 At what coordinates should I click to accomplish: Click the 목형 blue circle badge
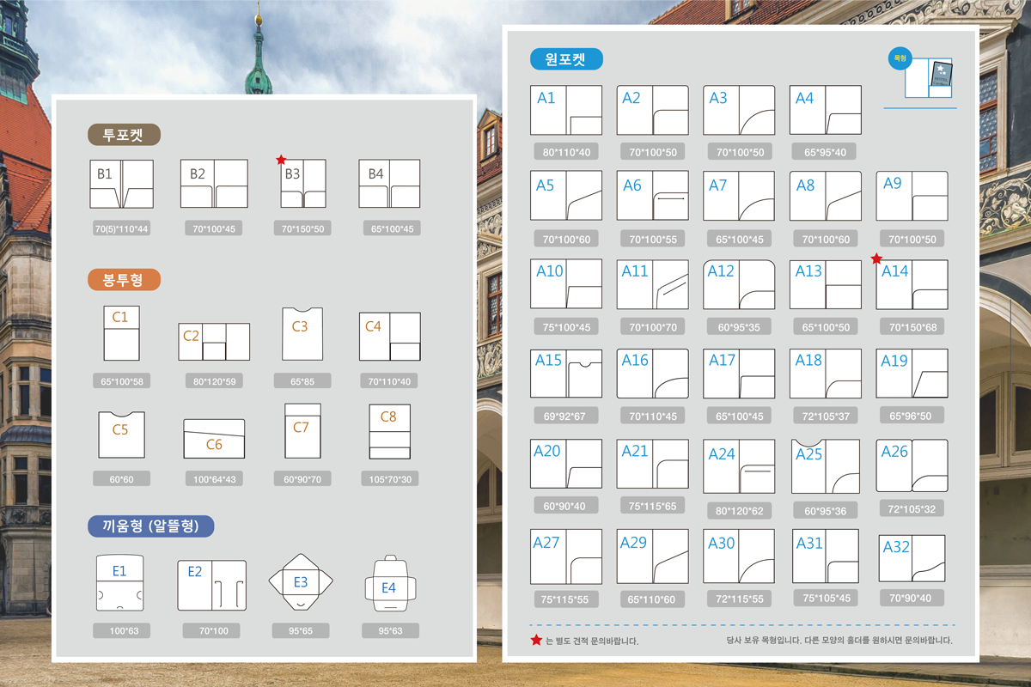[x=900, y=58]
